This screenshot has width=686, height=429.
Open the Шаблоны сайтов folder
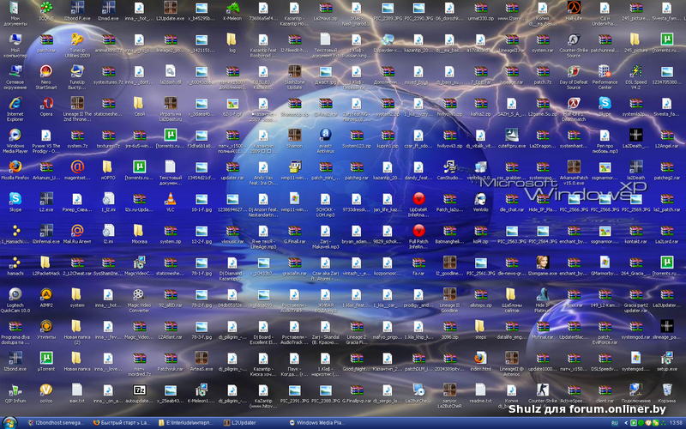click(x=511, y=294)
